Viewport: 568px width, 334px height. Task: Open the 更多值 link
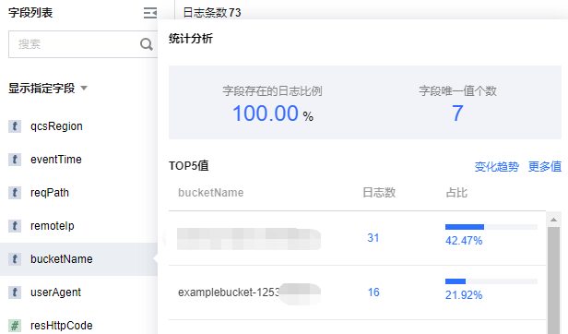(545, 166)
